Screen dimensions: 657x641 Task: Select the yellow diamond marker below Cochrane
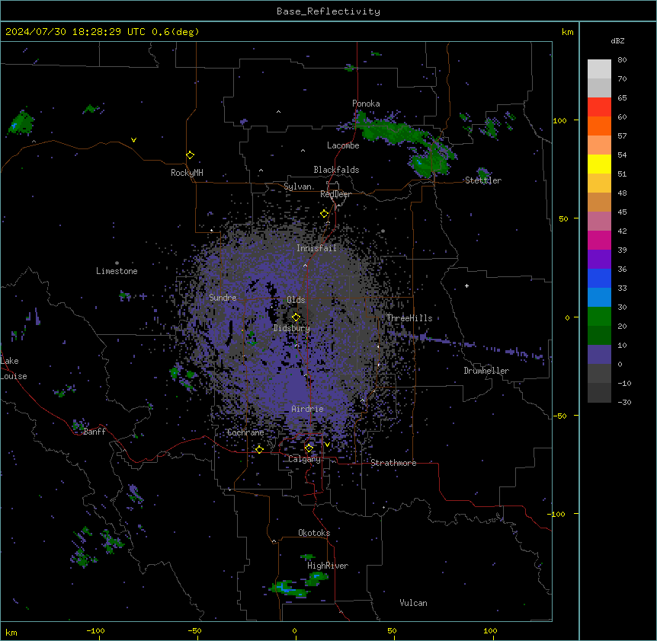point(259,449)
